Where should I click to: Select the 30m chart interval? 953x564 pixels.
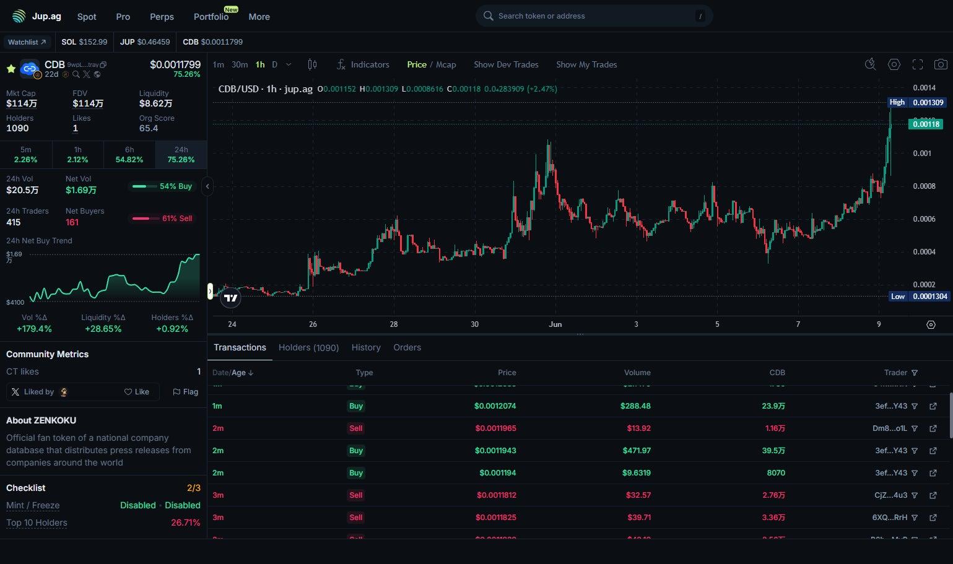240,64
